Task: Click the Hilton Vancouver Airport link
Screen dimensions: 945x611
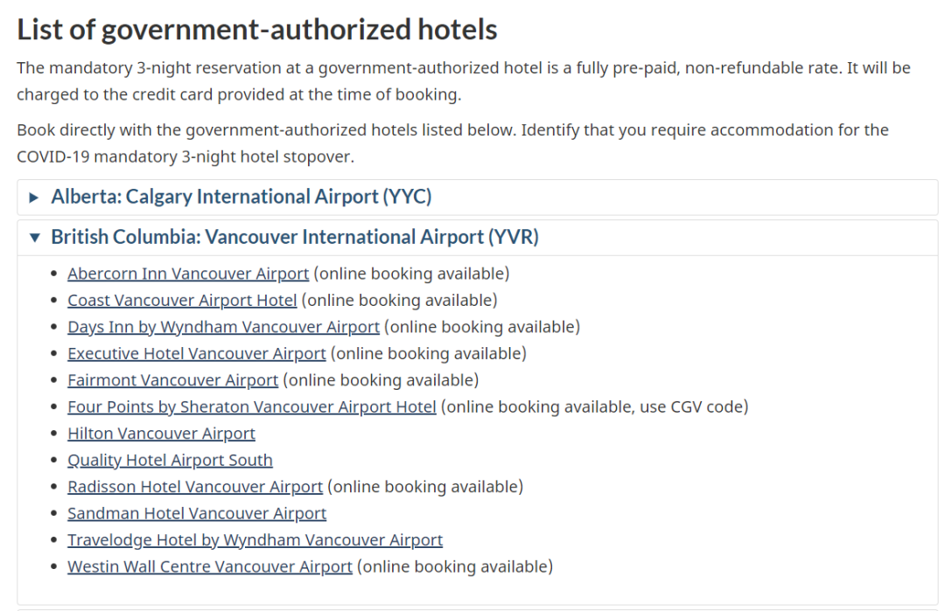Action: pos(161,434)
